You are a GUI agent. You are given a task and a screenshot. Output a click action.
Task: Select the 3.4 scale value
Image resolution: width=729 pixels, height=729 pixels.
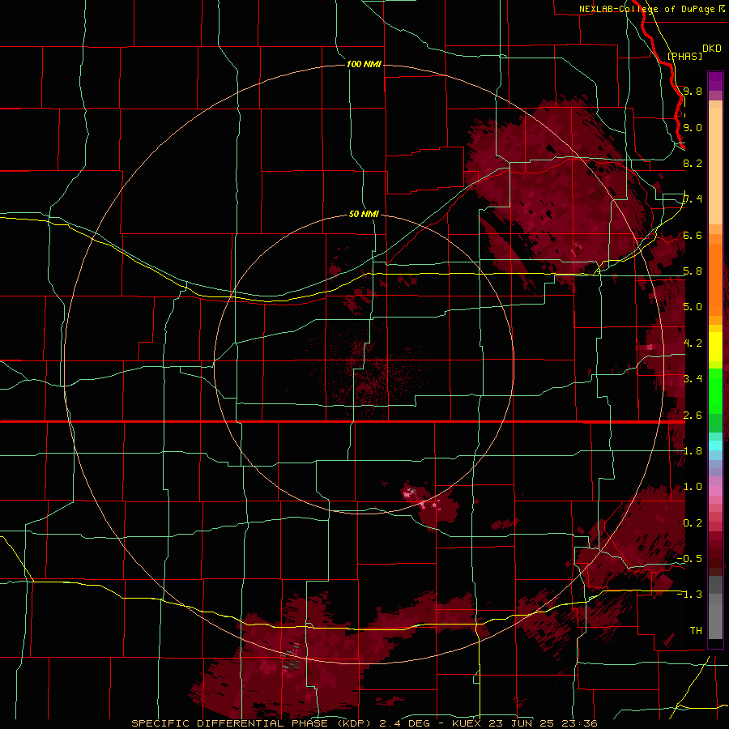[x=693, y=379]
